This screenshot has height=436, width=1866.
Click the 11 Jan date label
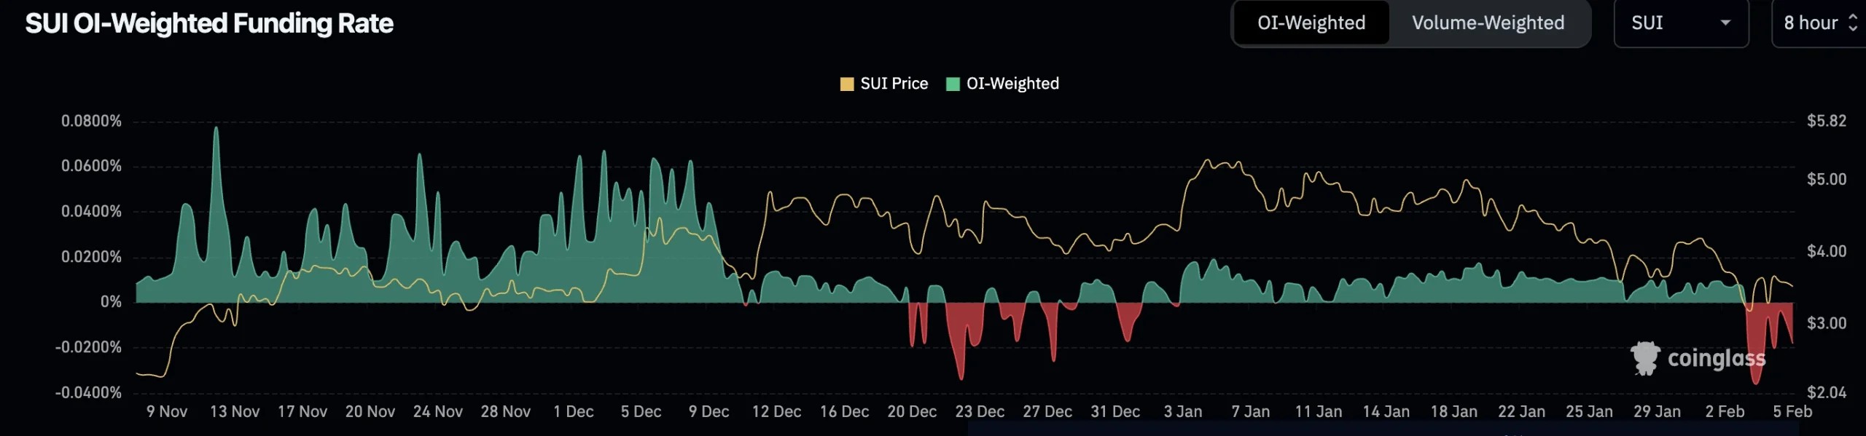tap(1319, 412)
